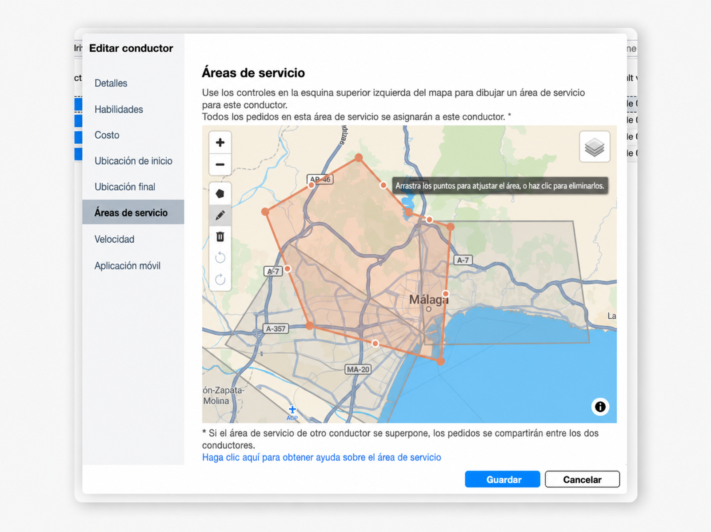Open the Velocidad section
Screen dimensions: 711x532
tap(114, 239)
